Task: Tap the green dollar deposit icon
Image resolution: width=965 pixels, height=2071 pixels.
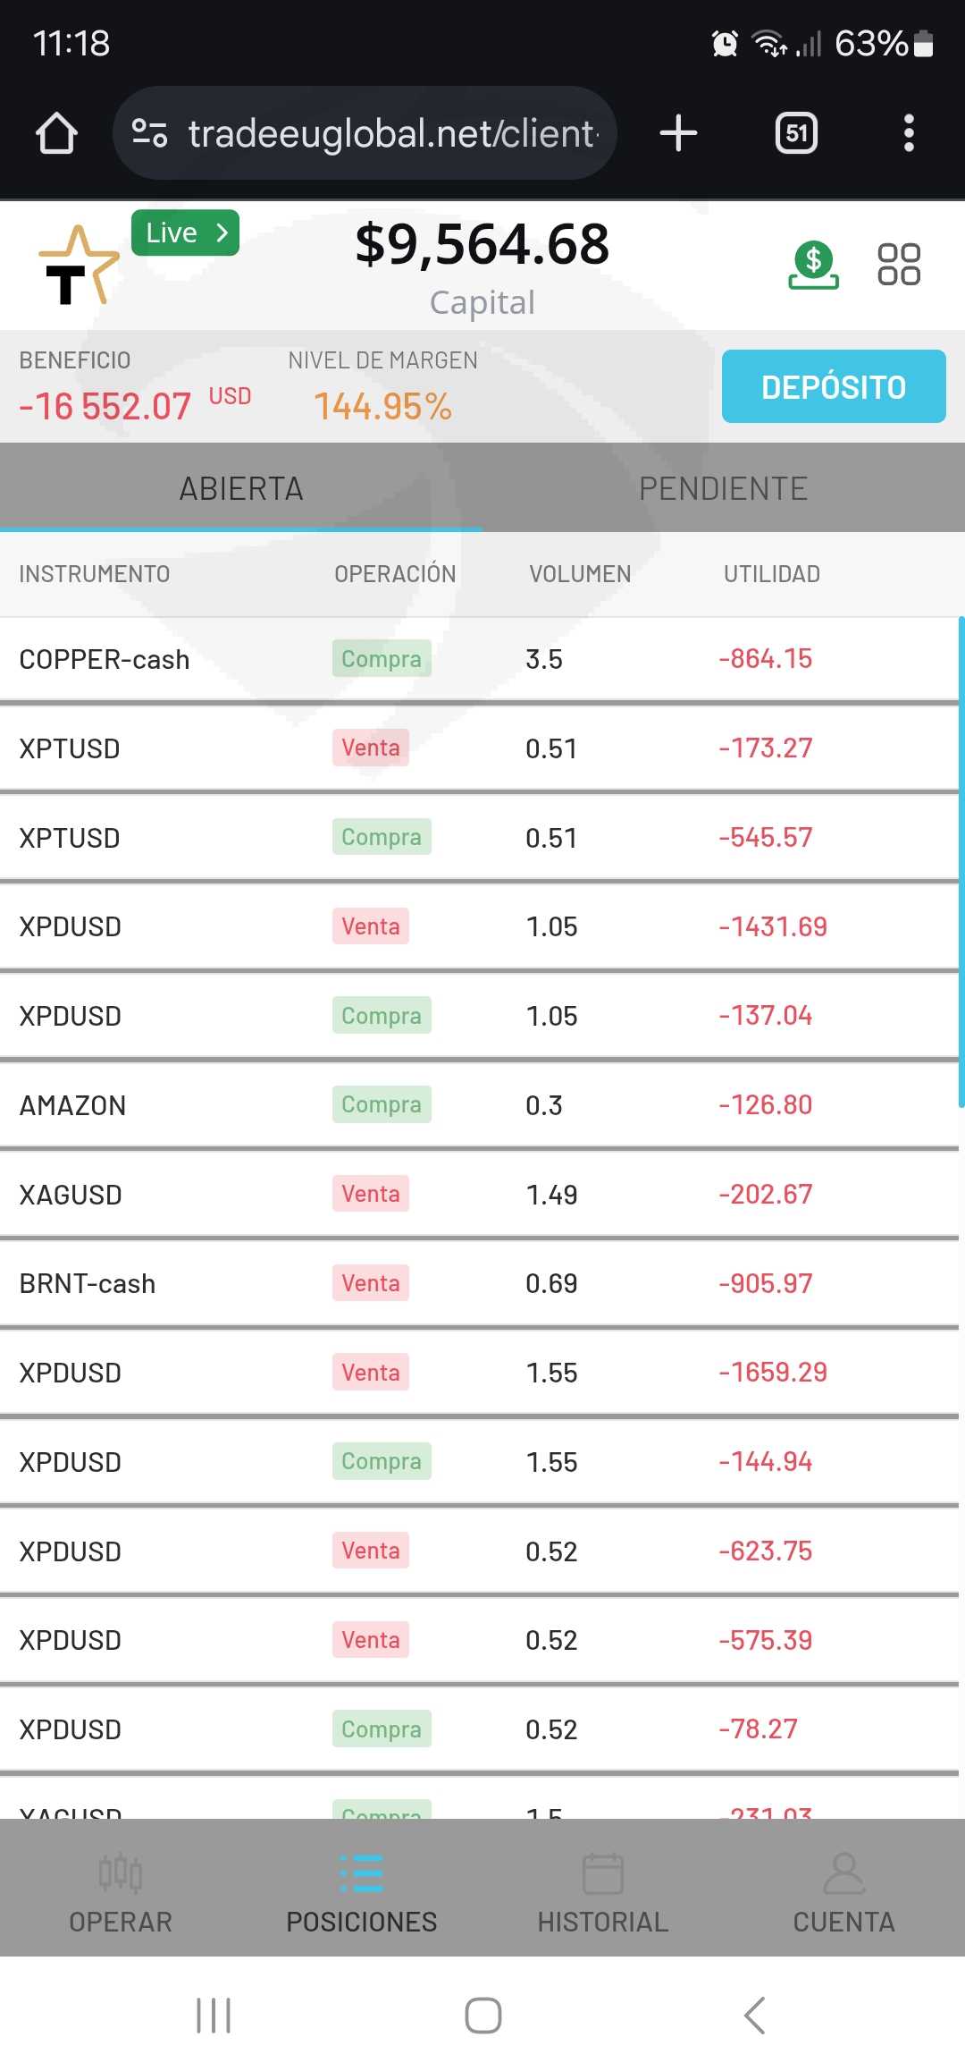Action: point(813,266)
